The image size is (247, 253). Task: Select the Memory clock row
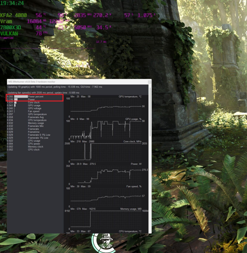point(35,146)
